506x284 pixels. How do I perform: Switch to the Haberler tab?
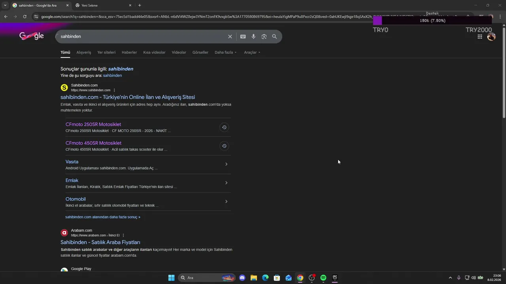click(x=129, y=52)
